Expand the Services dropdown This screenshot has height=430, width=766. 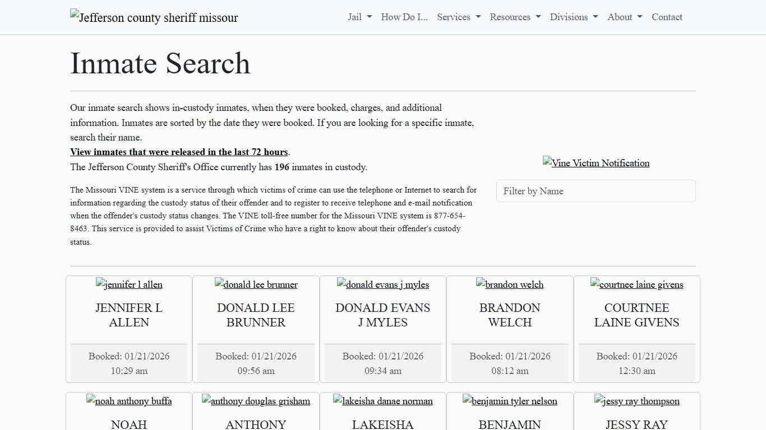point(458,17)
